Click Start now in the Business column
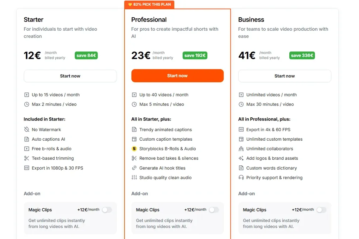 [x=284, y=76]
